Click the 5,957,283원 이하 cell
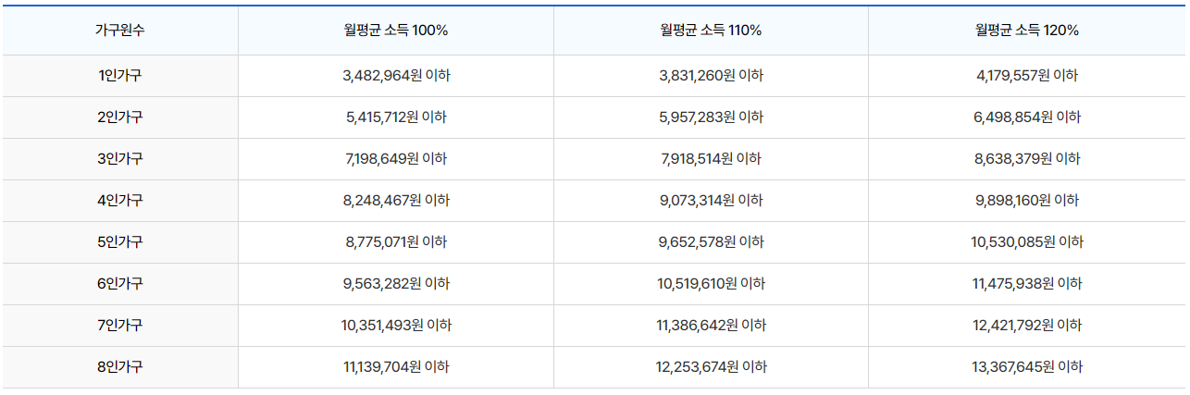This screenshot has height=395, width=1190. pos(711,117)
